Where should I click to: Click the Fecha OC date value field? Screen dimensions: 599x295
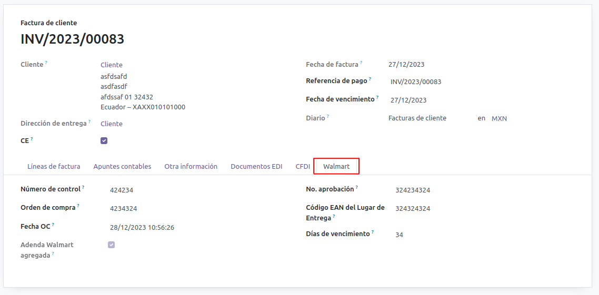click(x=142, y=228)
